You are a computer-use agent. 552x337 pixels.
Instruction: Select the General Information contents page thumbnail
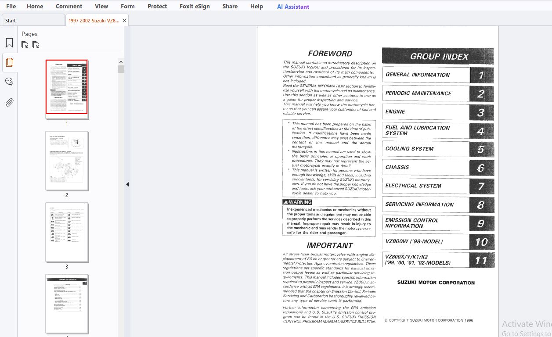click(x=67, y=304)
